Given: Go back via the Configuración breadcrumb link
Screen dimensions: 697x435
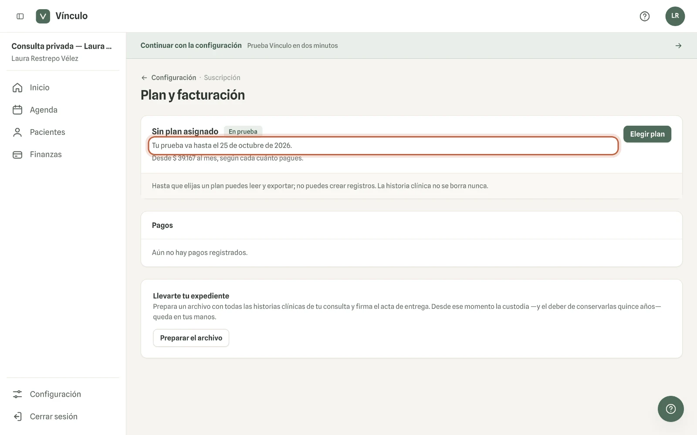Looking at the screenshot, I should (x=174, y=77).
